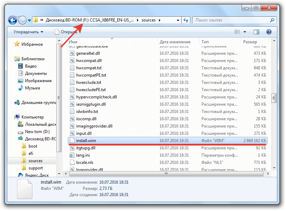Select hwexcludePE.txt file icon
The height and width of the screenshot is (211, 286).
72,89
